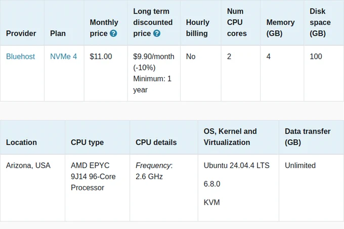344x229 pixels.
Task: Click the Hourly billing column header
Action: tap(198, 28)
